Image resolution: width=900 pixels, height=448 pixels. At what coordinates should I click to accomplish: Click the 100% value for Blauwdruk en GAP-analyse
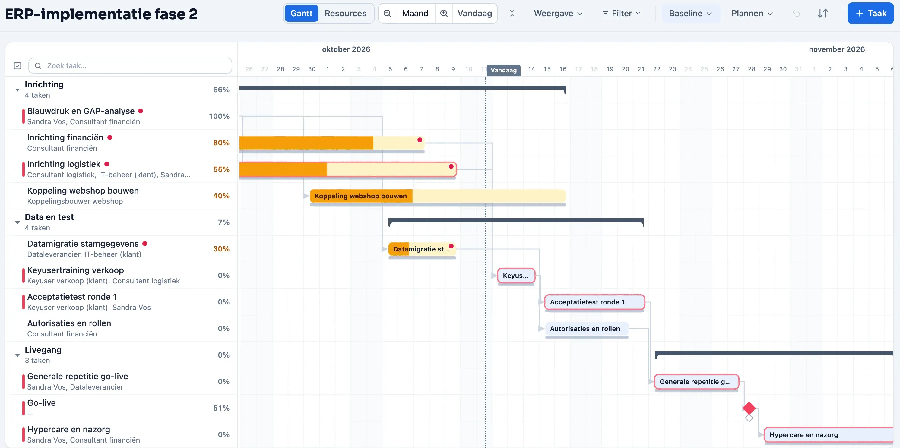(219, 116)
